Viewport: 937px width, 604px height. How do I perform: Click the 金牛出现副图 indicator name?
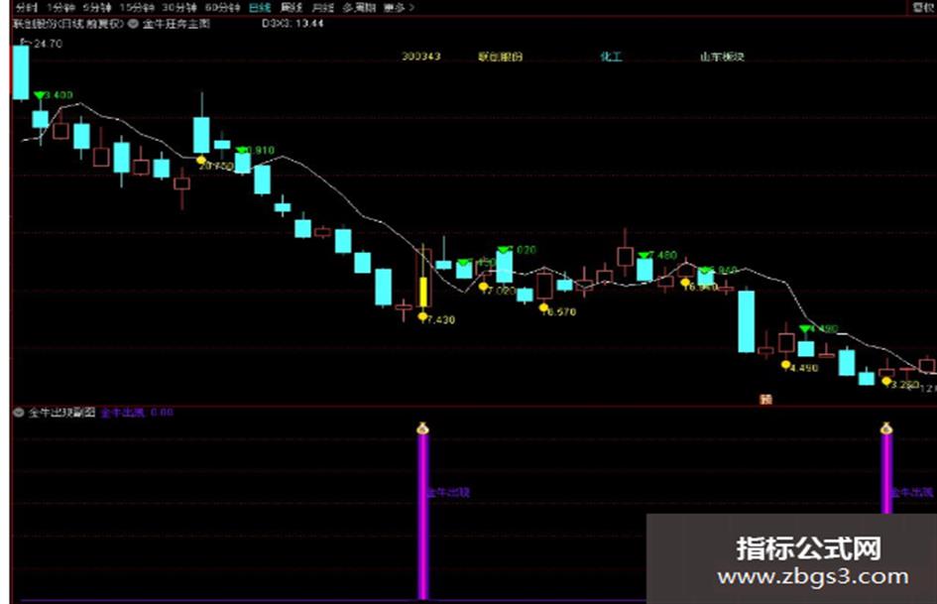(61, 412)
